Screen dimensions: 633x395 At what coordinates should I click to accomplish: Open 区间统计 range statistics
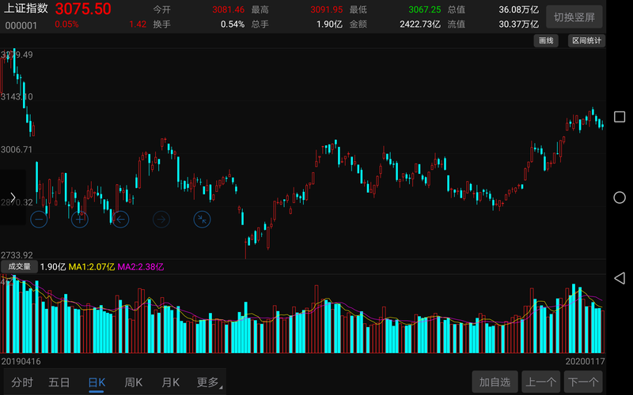(586, 40)
